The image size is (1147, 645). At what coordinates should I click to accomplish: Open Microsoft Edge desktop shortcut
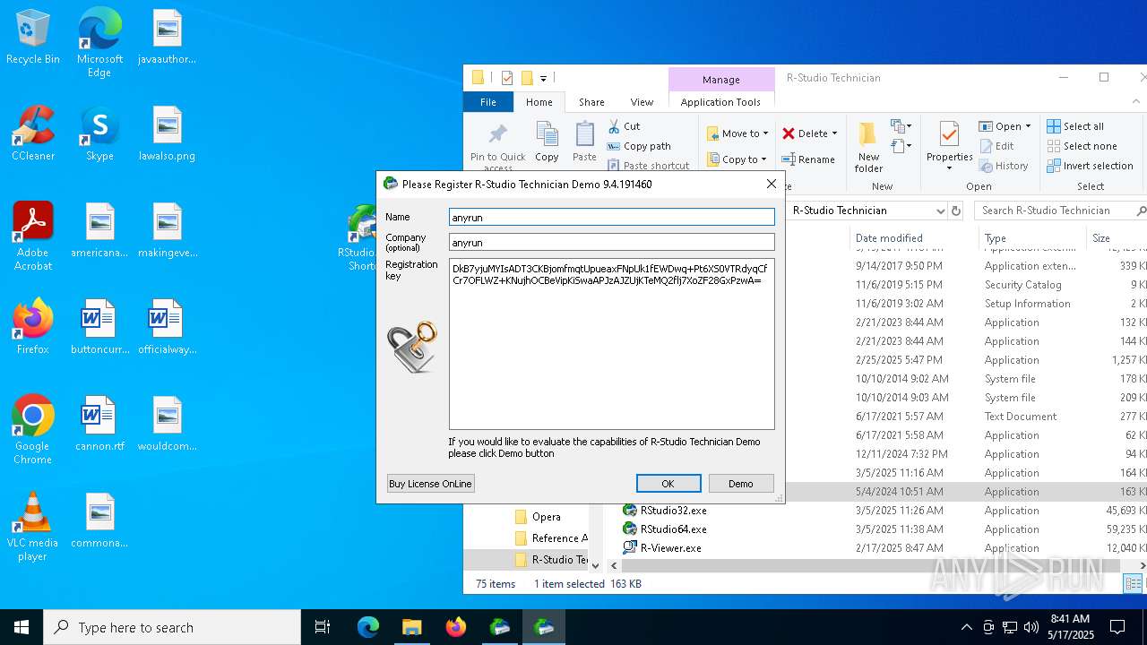click(99, 43)
